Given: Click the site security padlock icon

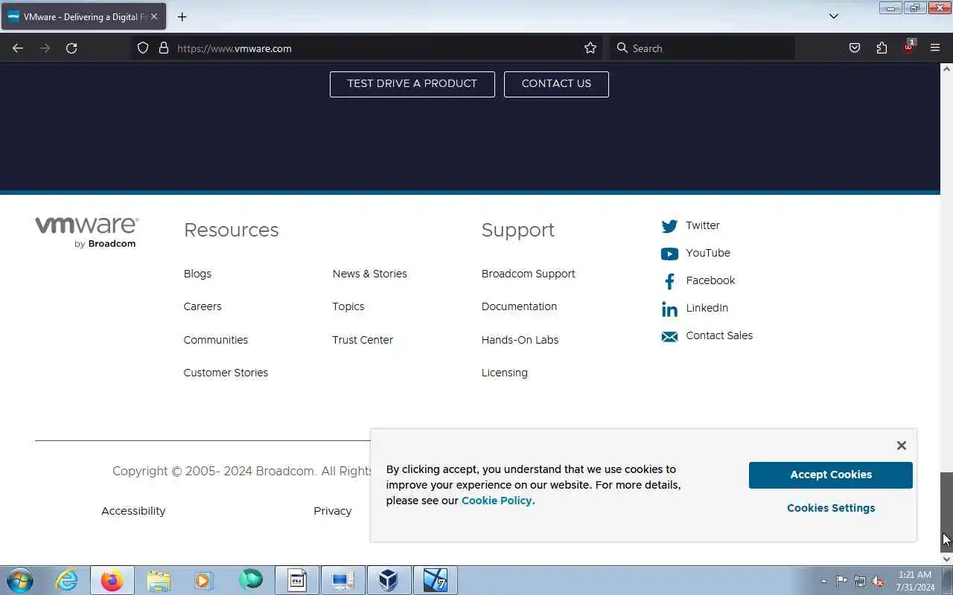Looking at the screenshot, I should point(164,48).
